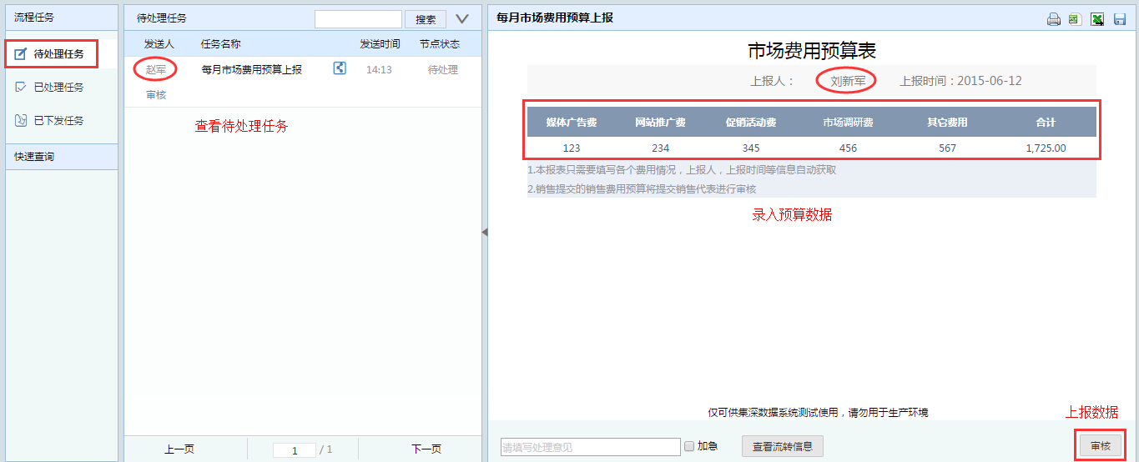Click the 市场费用预算表 title
Screen dimensions: 1139x462
click(812, 50)
